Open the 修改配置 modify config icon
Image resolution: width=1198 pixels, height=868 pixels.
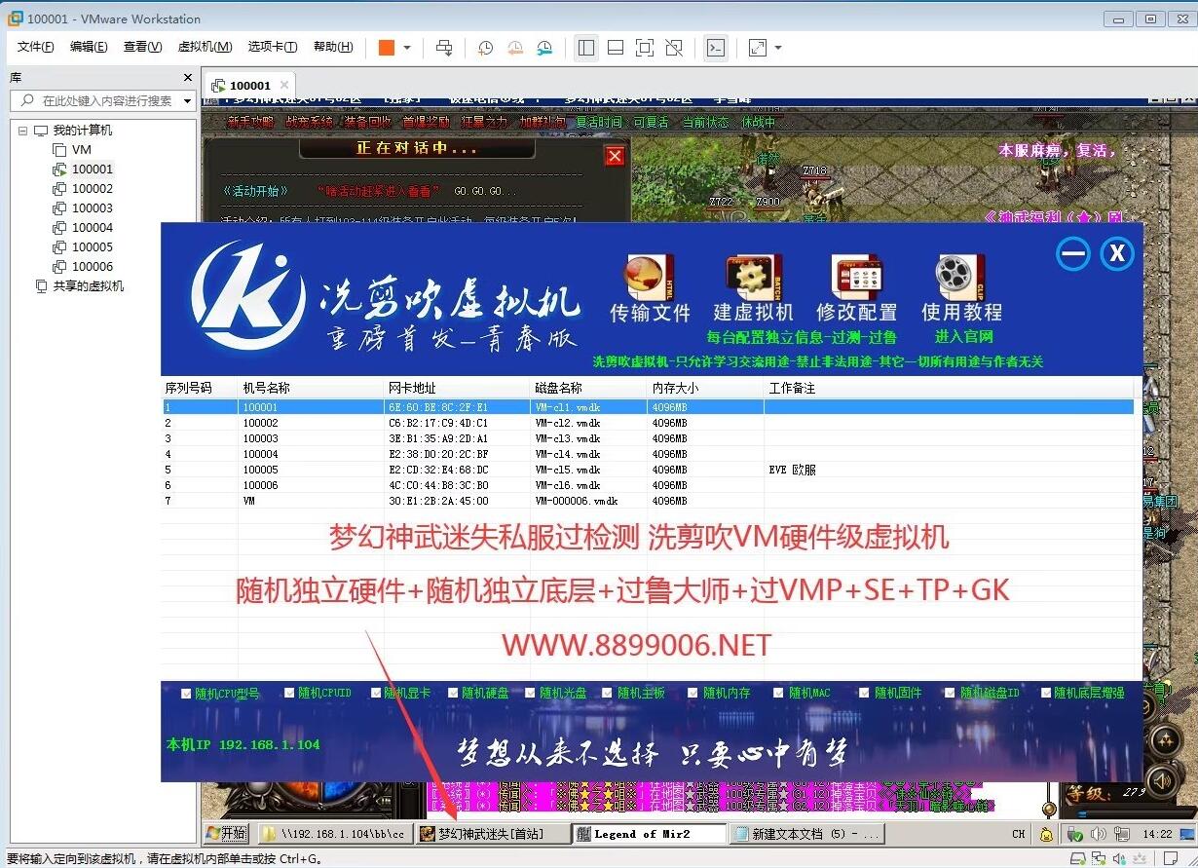coord(856,277)
